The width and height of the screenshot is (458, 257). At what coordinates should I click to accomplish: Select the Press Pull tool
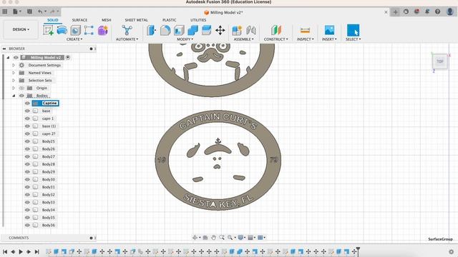coord(151,30)
